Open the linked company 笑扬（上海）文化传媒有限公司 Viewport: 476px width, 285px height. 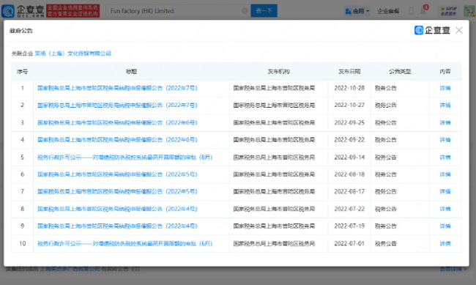pyautogui.click(x=72, y=53)
